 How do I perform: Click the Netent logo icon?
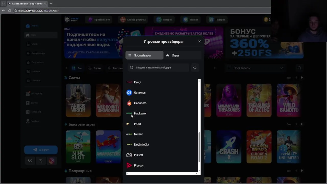pos(129,134)
